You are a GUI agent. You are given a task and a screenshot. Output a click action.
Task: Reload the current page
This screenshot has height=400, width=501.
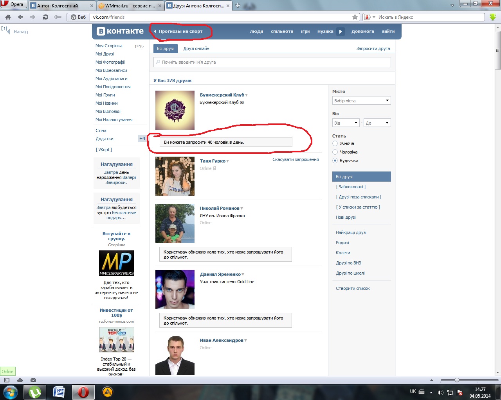[x=45, y=17]
